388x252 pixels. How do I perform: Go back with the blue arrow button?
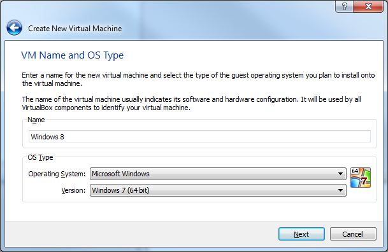(x=15, y=27)
